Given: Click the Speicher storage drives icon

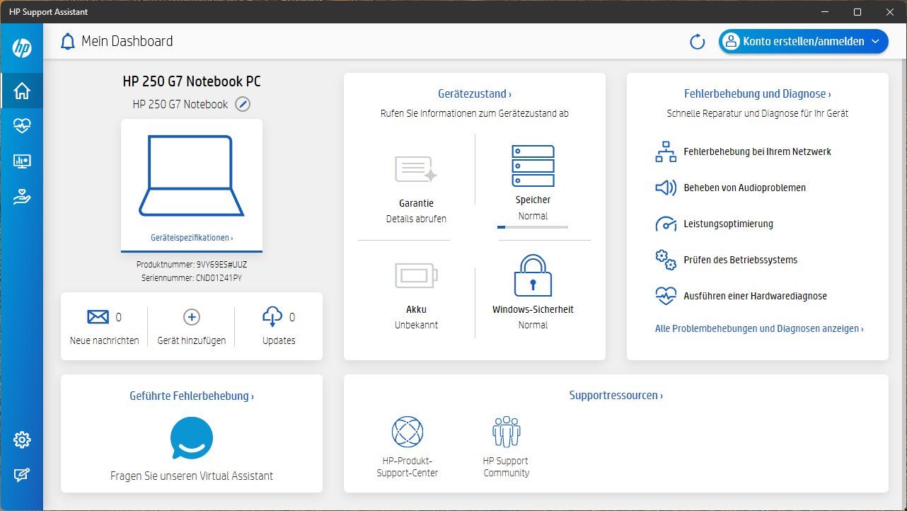Looking at the screenshot, I should click(x=533, y=166).
